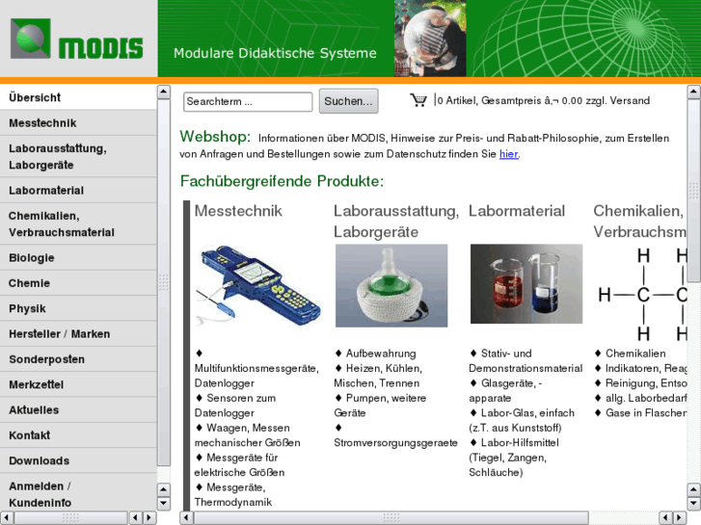This screenshot has height=525, width=701.
Task: Open Glasgeräte, -apparate link
Action: tap(505, 390)
